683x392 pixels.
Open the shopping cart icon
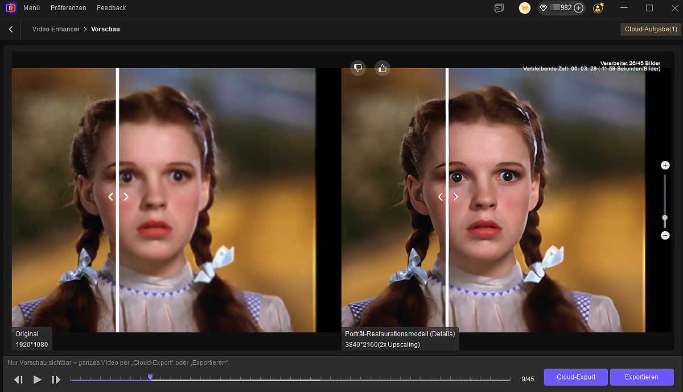(525, 8)
